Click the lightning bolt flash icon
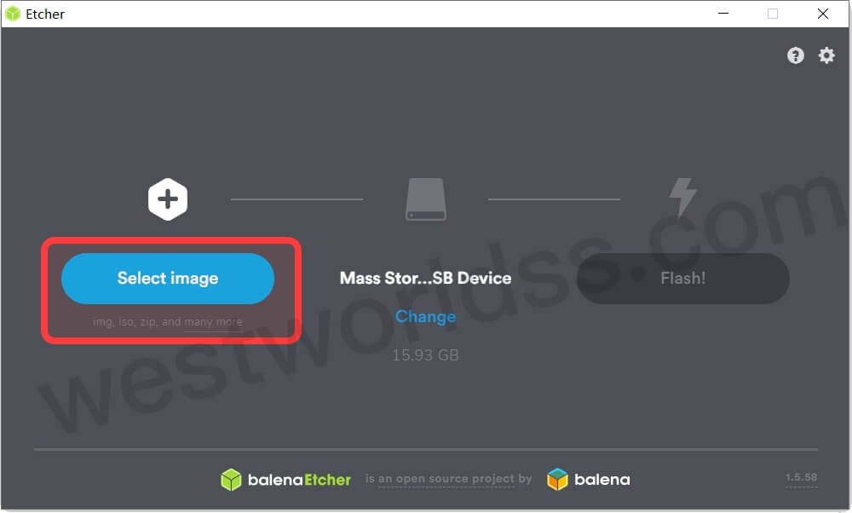Viewport: 852px width, 513px height. tap(682, 197)
